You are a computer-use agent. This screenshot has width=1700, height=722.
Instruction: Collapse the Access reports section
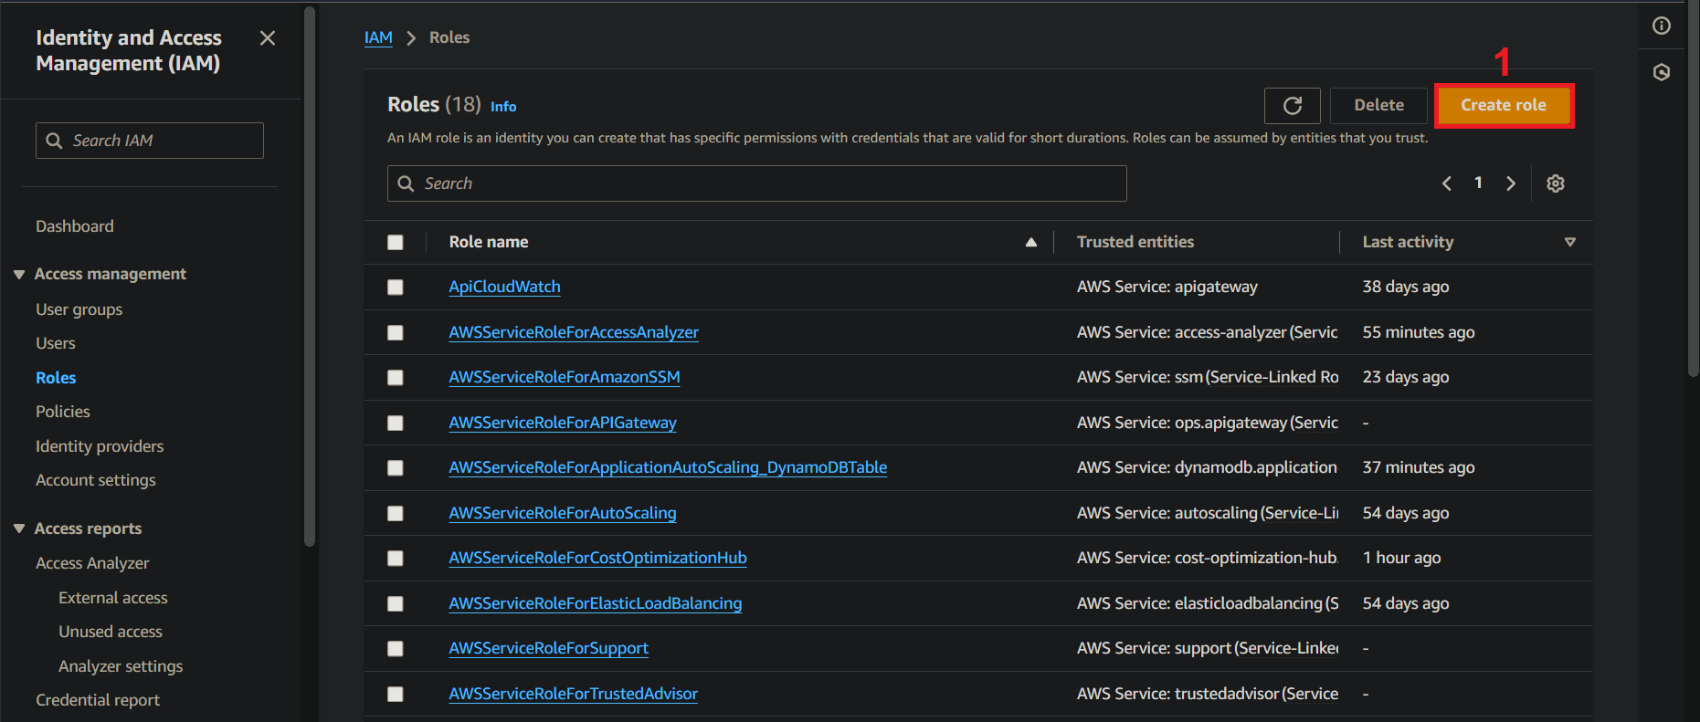point(19,529)
